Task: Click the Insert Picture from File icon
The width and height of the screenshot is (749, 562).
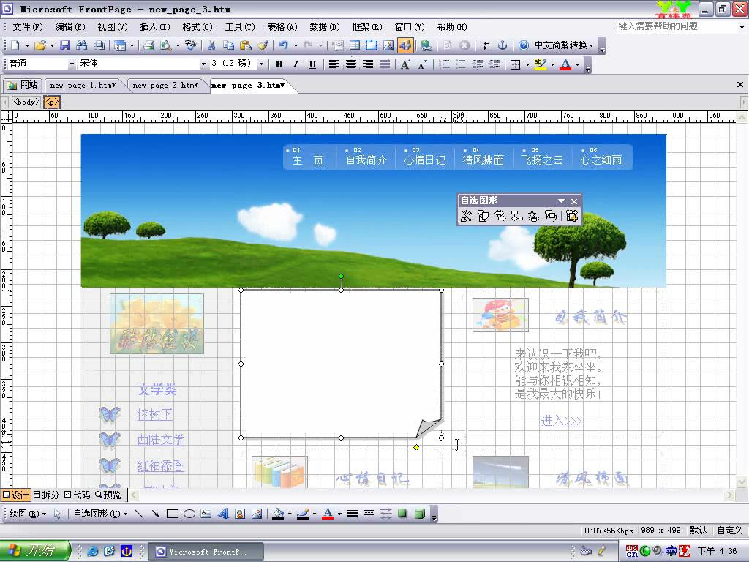Action: tap(388, 45)
